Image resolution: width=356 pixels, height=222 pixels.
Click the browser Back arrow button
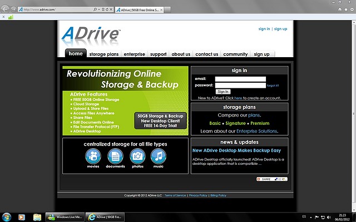click(5, 9)
